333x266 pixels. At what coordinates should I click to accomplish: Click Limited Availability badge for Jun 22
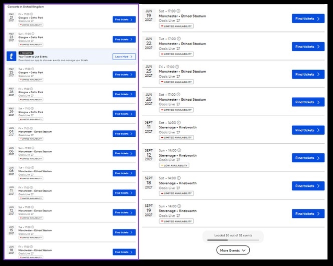point(176,54)
